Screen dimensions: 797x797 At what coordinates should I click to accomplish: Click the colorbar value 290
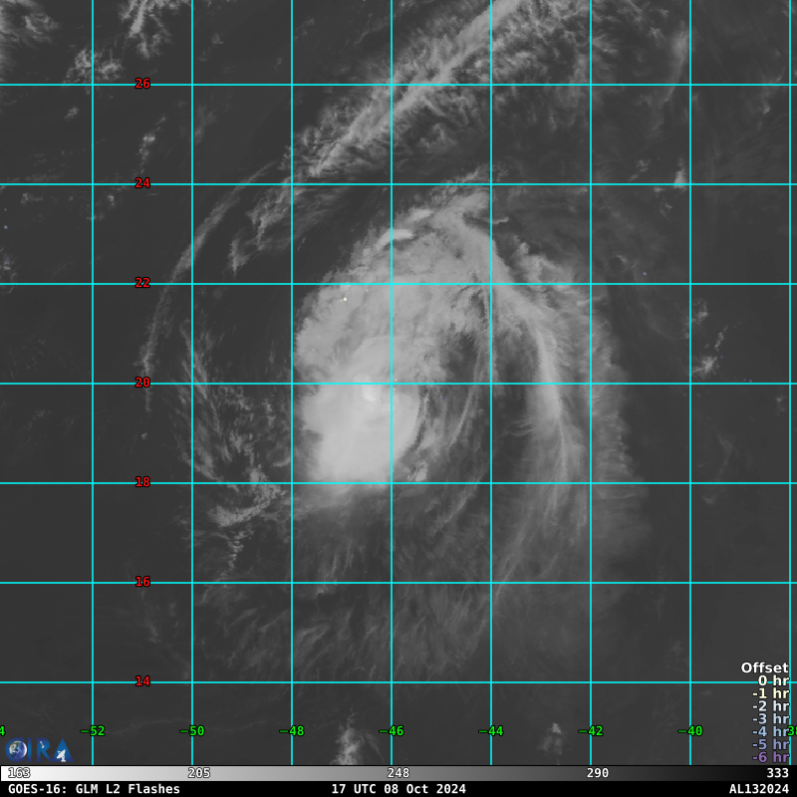click(x=597, y=773)
